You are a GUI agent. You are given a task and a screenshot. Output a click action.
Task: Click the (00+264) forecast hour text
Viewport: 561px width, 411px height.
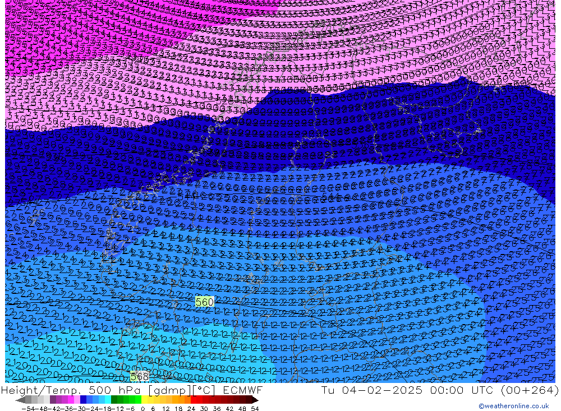(x=529, y=390)
